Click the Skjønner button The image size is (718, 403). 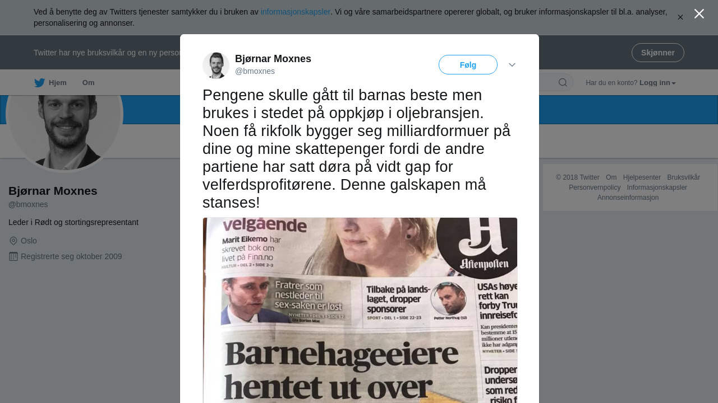point(658,53)
